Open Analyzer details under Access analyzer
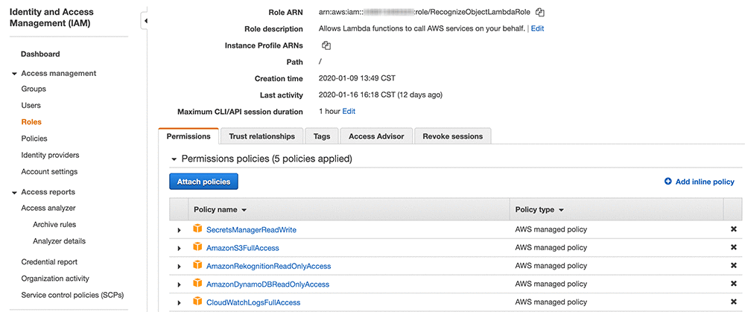The image size is (745, 312). pyautogui.click(x=60, y=241)
